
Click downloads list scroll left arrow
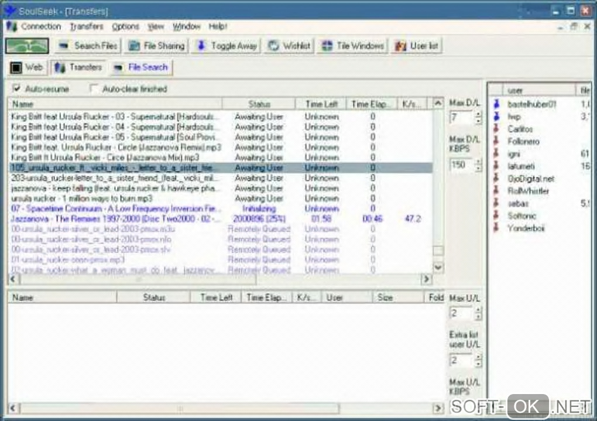pyautogui.click(x=13, y=279)
